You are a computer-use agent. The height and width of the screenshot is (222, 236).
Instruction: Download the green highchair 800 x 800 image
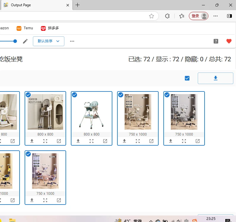pos(78,141)
